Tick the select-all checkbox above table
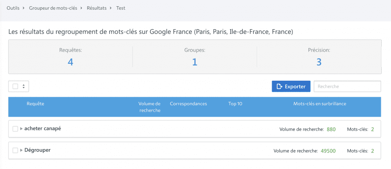Image resolution: width=391 pixels, height=169 pixels. tap(16, 86)
